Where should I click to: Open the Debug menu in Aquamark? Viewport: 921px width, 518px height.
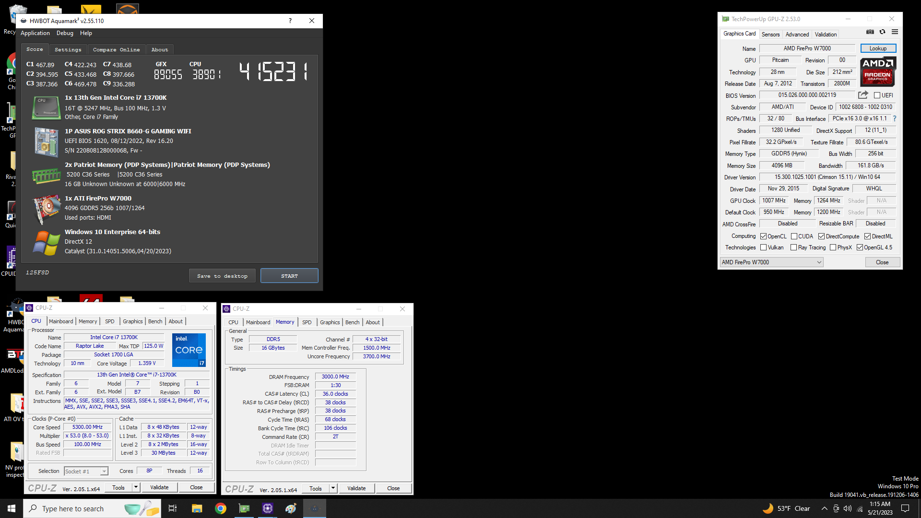pyautogui.click(x=65, y=33)
